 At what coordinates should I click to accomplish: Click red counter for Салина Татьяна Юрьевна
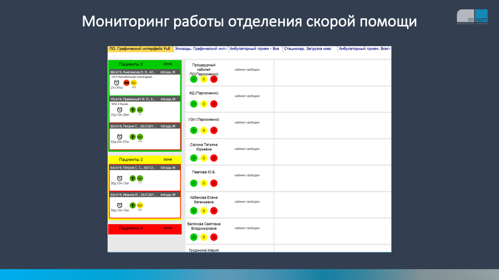tap(214, 158)
